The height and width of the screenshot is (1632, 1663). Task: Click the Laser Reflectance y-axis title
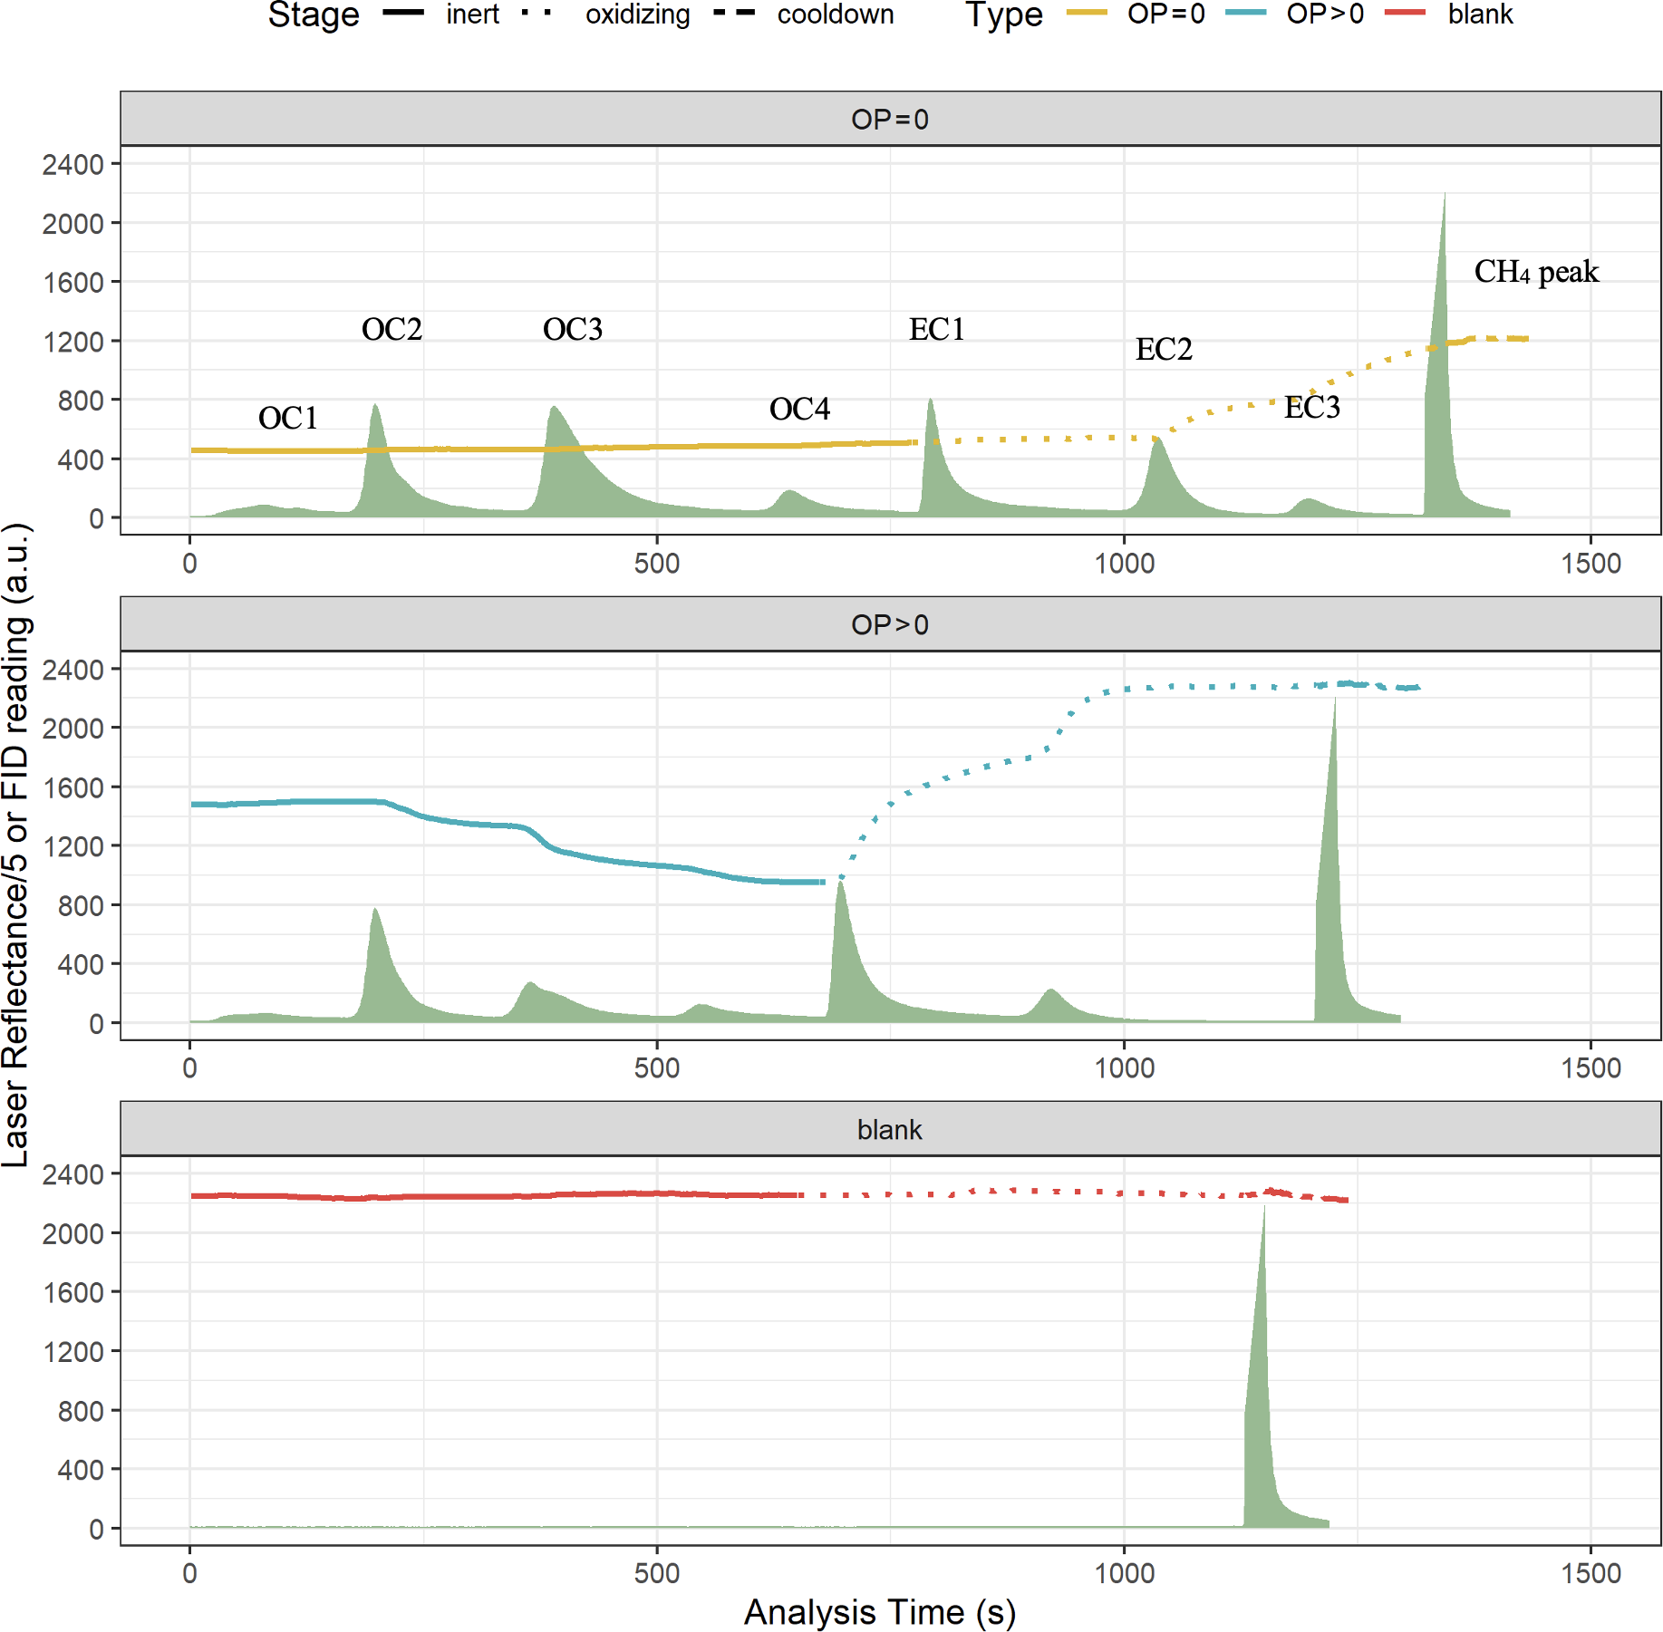16,843
